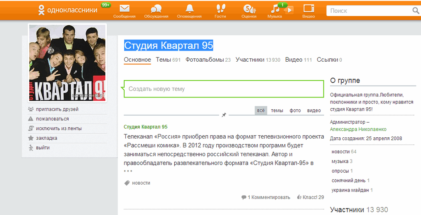The width and height of the screenshot is (421, 215).
Task: Add закладка bookmark for group
Action: point(46,138)
